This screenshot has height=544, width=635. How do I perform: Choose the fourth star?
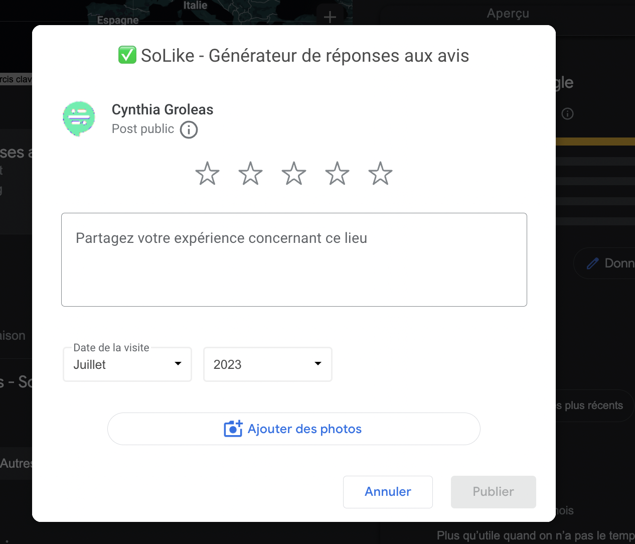pyautogui.click(x=337, y=174)
